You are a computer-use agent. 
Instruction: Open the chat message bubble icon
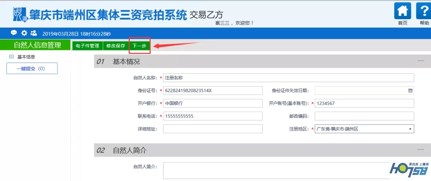14,33
